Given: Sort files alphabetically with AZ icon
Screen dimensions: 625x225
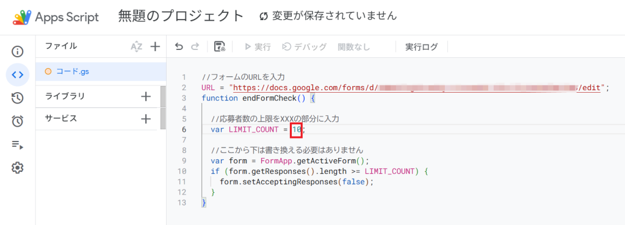Looking at the screenshot, I should [136, 46].
